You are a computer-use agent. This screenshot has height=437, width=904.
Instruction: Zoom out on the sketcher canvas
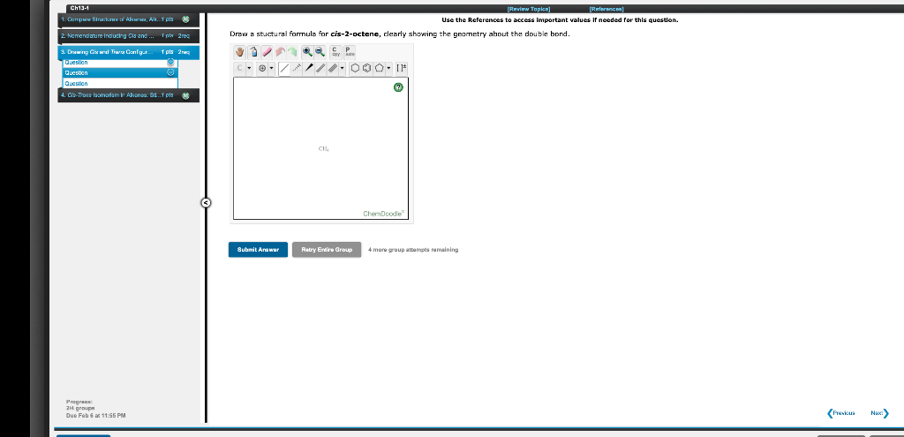point(320,52)
